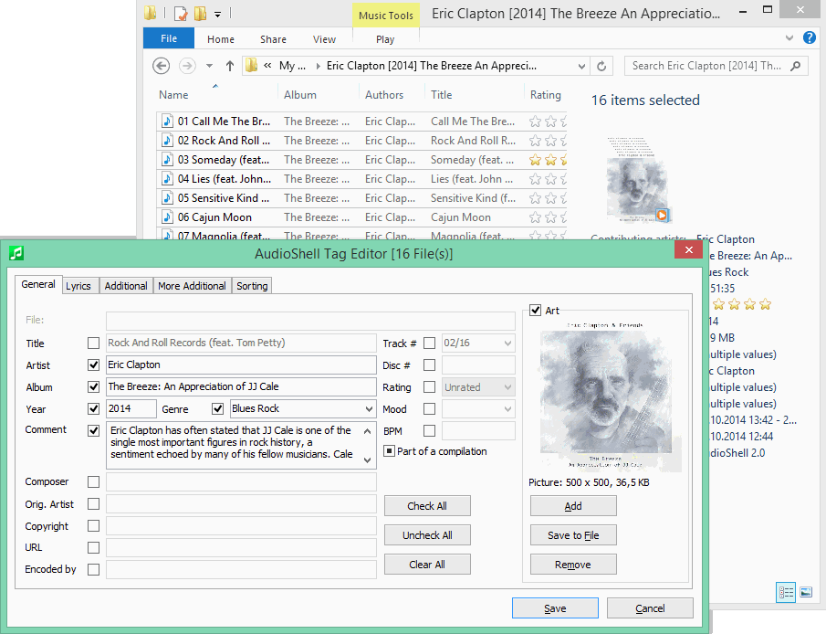Click the properties icon in quick access toolbar
Screen dimensions: 826x634
click(181, 13)
